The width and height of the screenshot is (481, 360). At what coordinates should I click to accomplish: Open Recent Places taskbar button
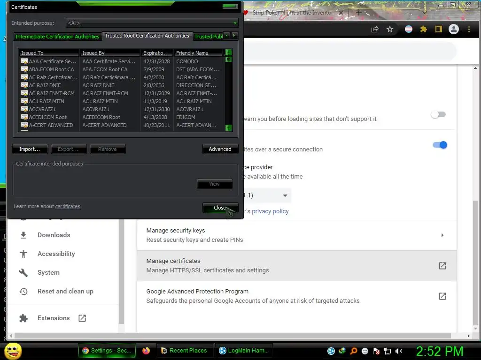184,351
